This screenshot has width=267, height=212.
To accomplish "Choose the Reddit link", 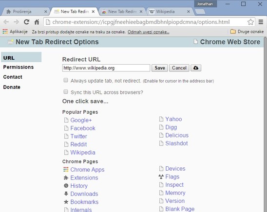I will pos(78,144).
